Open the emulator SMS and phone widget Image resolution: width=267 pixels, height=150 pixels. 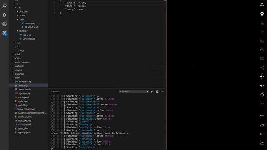coord(262,59)
